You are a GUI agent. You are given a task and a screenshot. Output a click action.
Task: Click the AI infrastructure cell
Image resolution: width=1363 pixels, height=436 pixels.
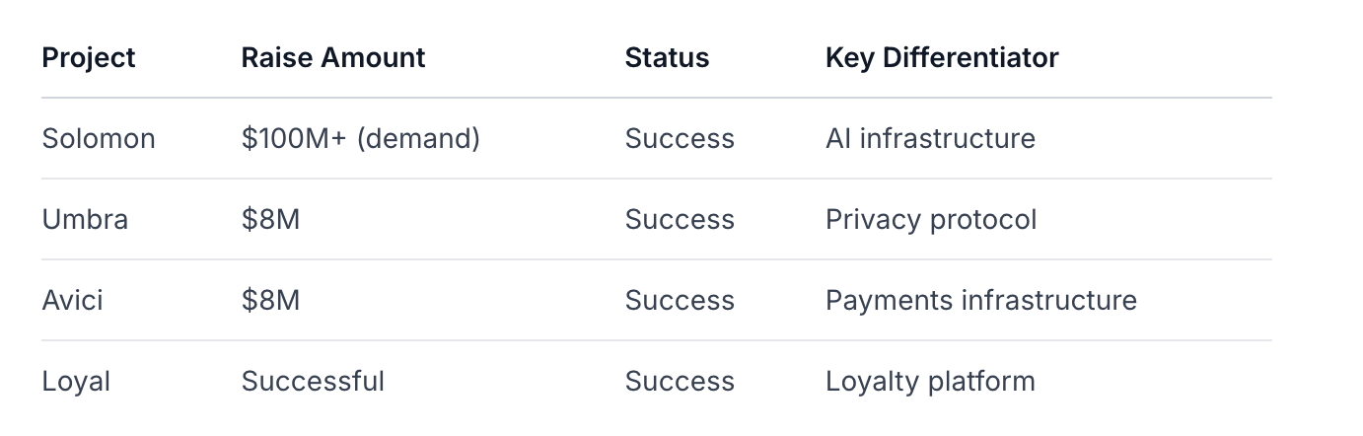tap(930, 139)
